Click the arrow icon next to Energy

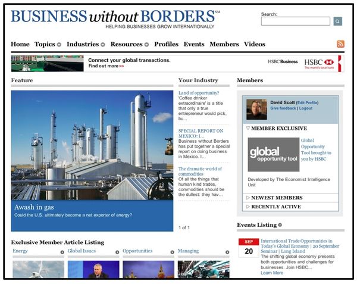pyautogui.click(x=62, y=252)
